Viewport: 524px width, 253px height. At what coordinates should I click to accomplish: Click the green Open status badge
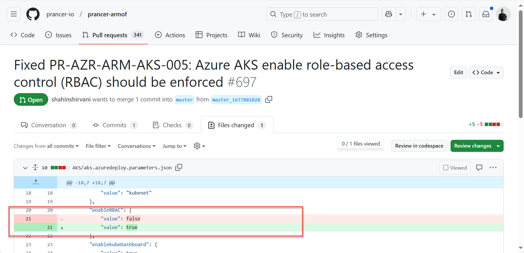[x=31, y=99]
